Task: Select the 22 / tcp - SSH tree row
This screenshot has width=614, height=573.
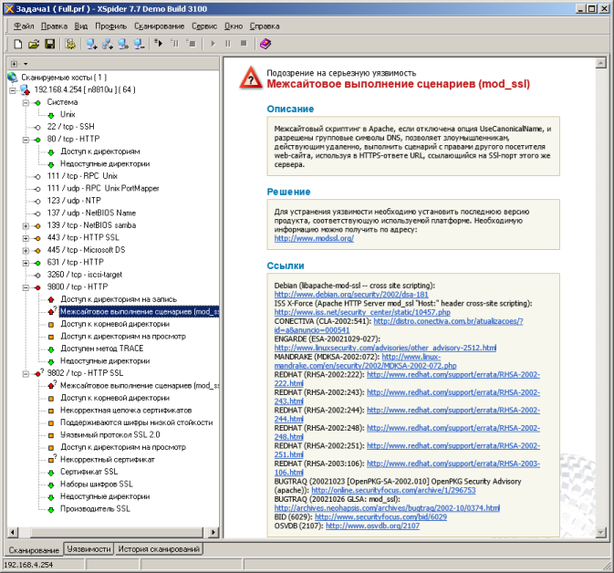Action: point(70,127)
